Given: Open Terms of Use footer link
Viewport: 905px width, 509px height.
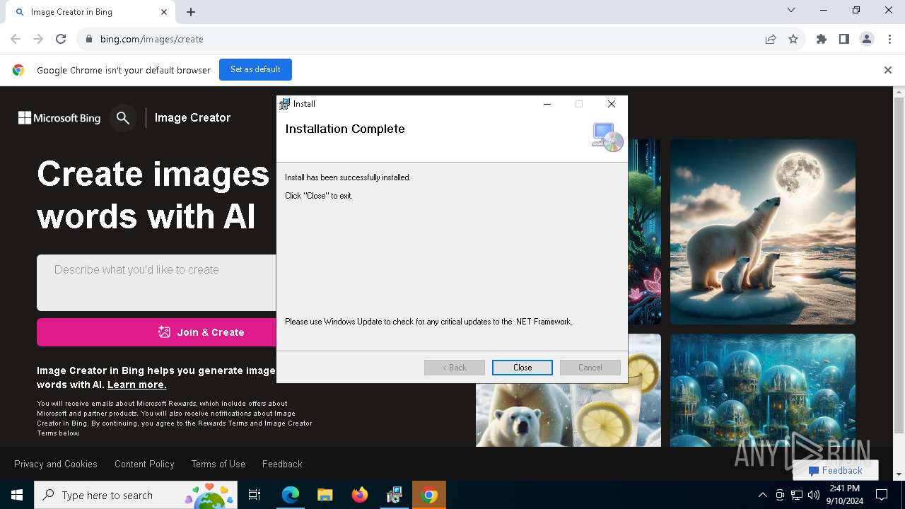Looking at the screenshot, I should [x=218, y=464].
